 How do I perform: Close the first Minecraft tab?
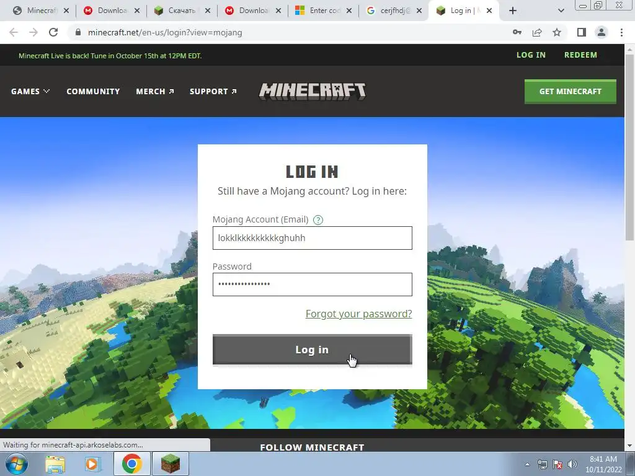click(x=66, y=11)
